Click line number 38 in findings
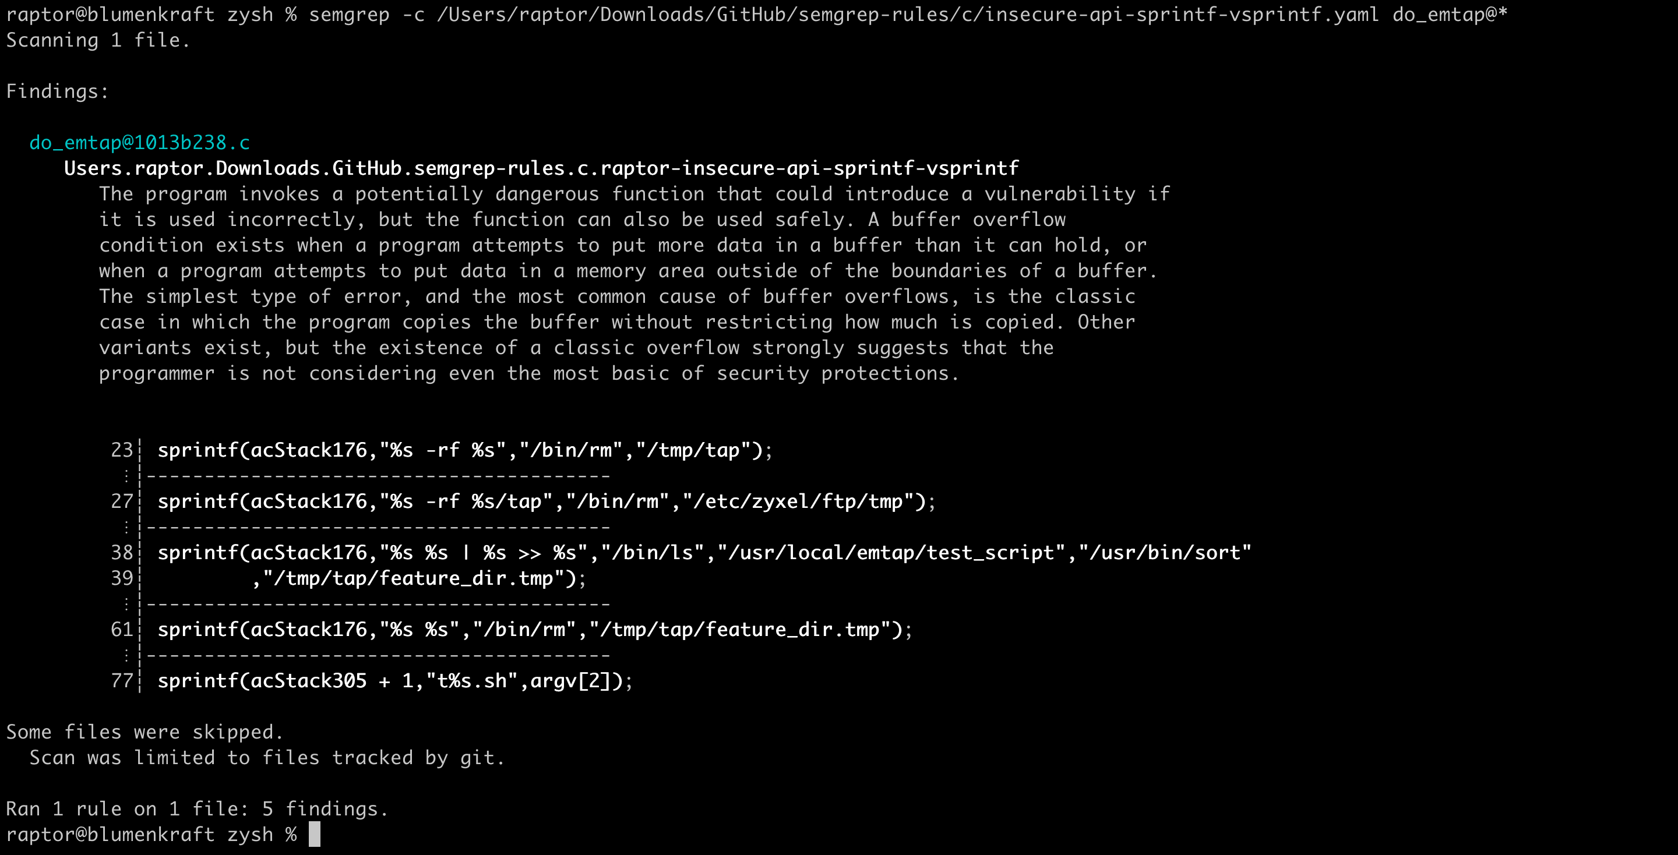 point(122,552)
